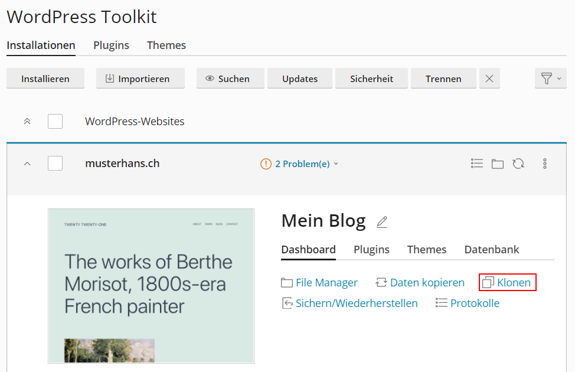This screenshot has width=575, height=372.
Task: Collapse all sites with double chevron
Action: [27, 122]
